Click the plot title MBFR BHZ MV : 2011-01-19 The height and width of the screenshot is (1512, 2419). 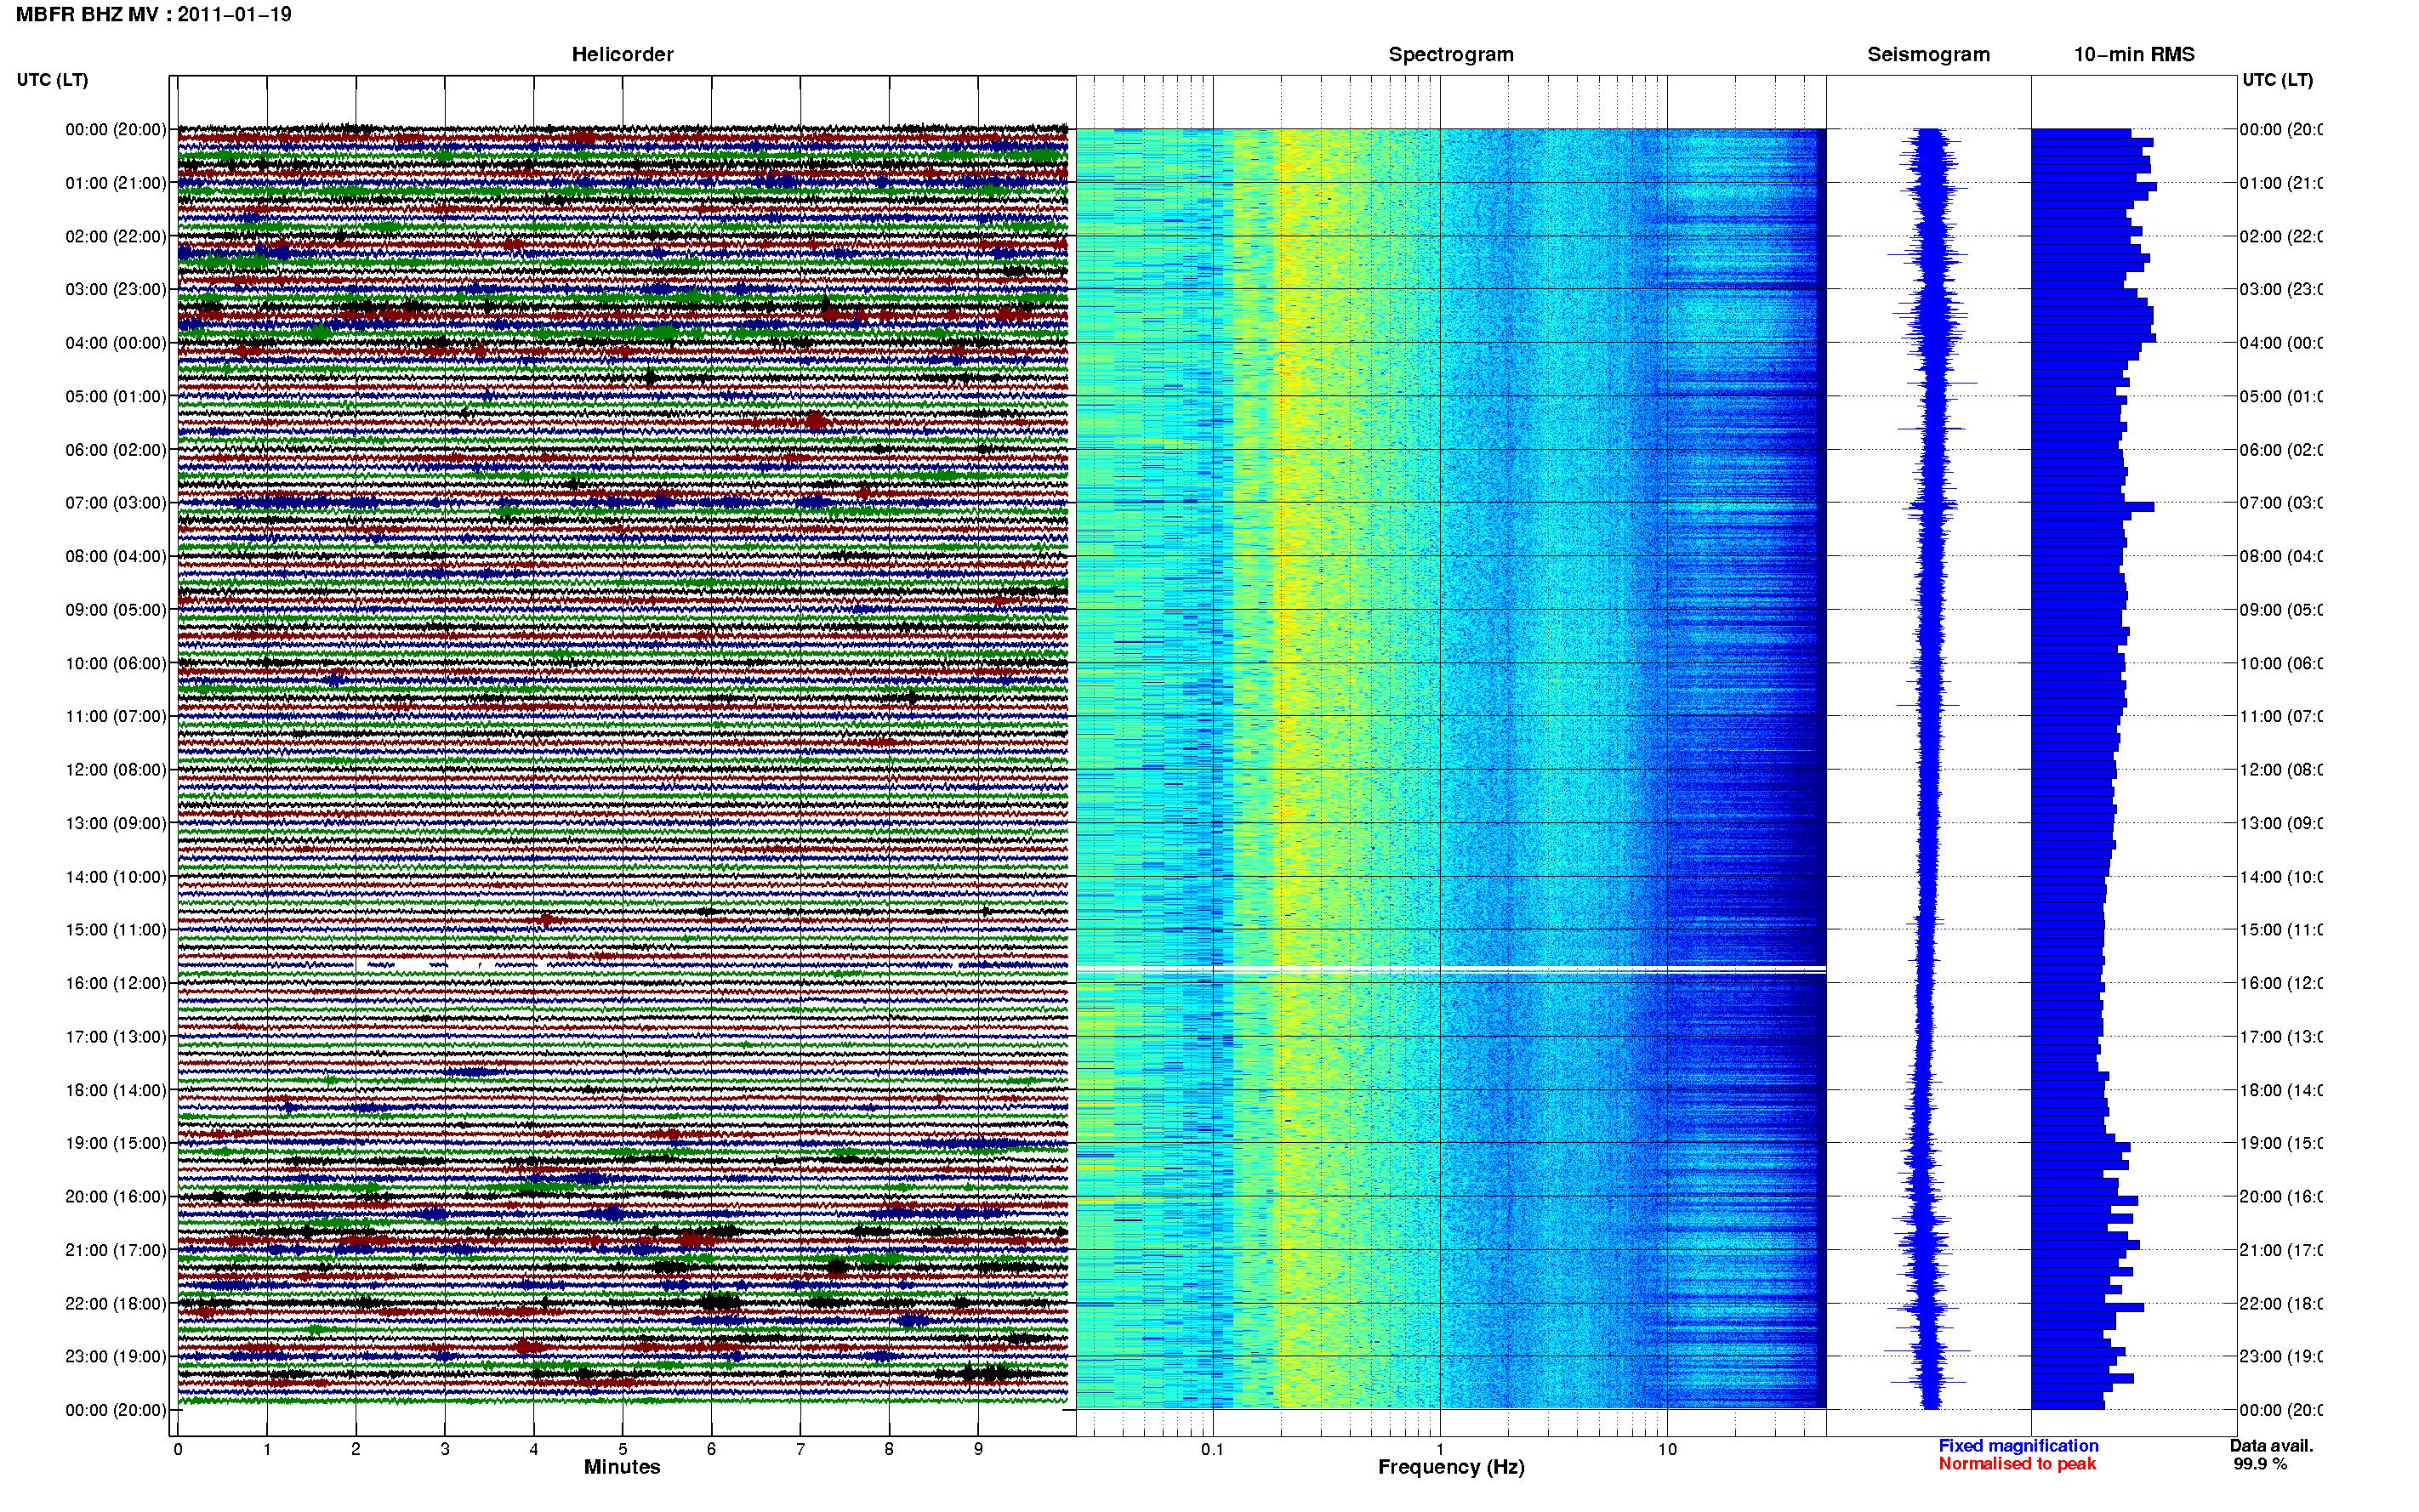tap(154, 15)
